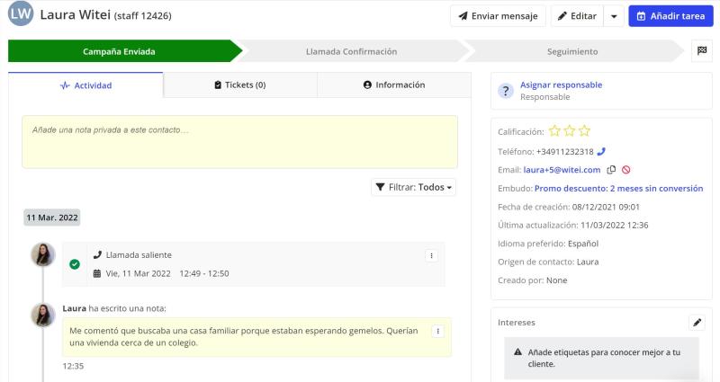Open the Filtrar: Todos dropdown

413,187
